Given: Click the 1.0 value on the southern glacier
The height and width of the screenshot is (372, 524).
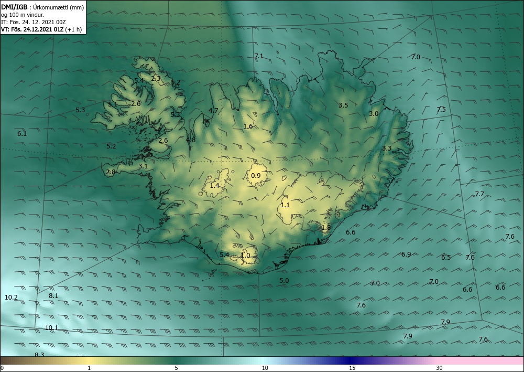Looking at the screenshot, I should coord(246,255).
